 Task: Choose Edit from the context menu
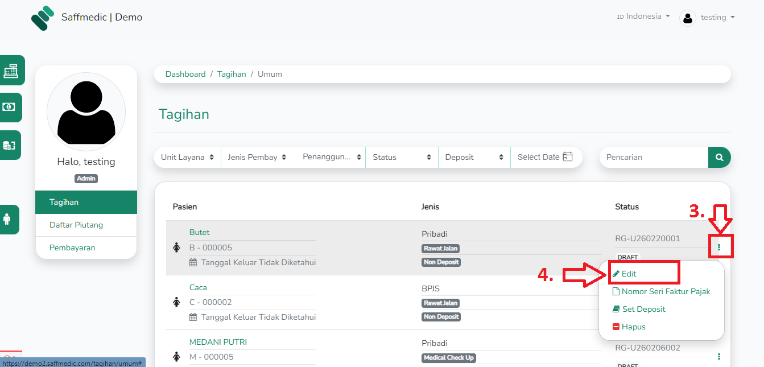[629, 274]
